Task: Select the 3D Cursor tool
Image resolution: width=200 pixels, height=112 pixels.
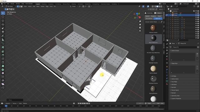Action: [x=3, y=17]
